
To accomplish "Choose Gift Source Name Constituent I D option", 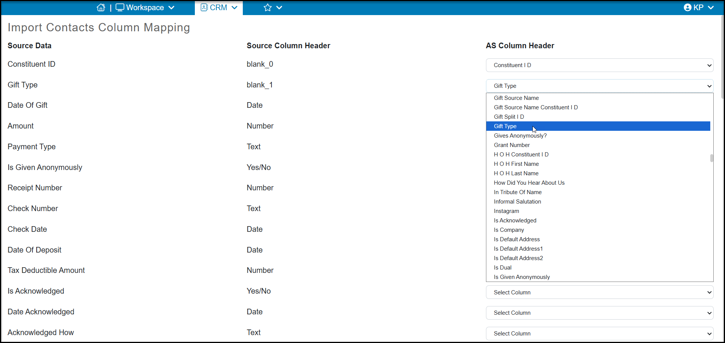I will pyautogui.click(x=598, y=107).
